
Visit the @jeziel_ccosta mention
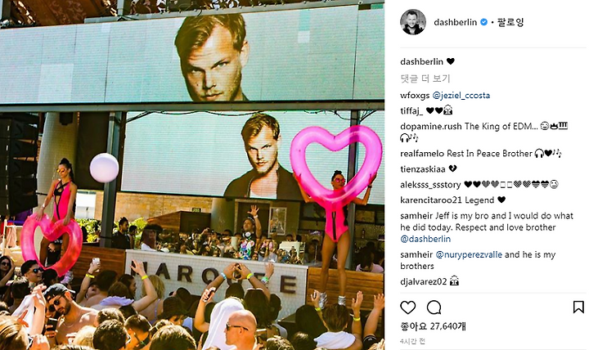(461, 96)
